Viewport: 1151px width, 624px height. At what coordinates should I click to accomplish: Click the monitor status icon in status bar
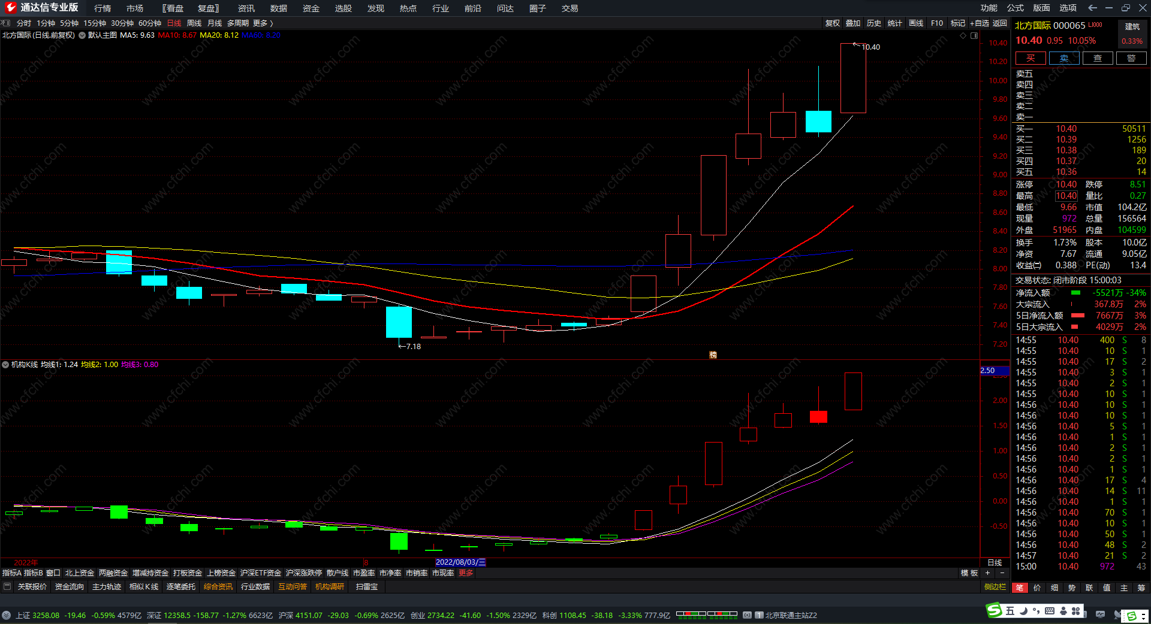coord(1100,614)
